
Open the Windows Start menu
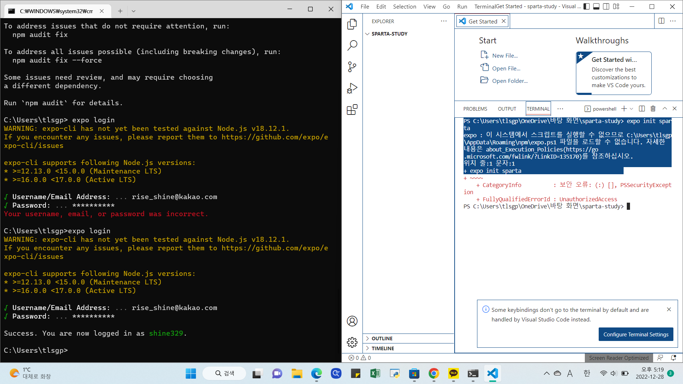click(x=191, y=373)
